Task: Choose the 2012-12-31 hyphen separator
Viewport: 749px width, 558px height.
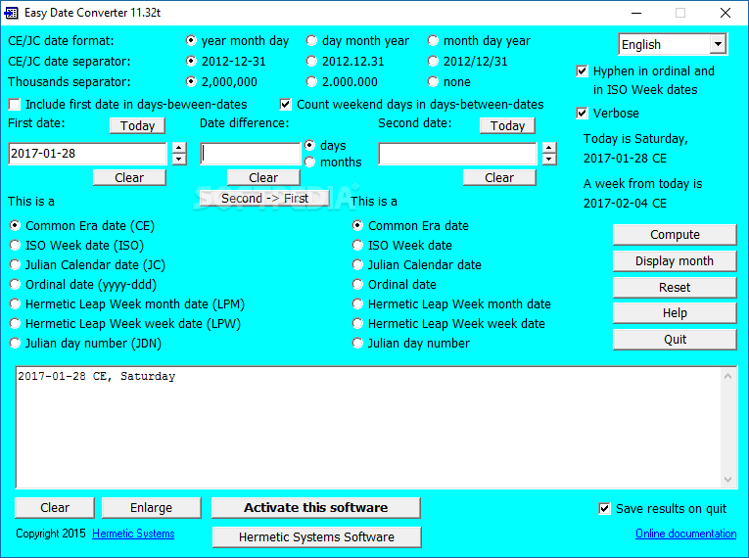Action: [x=191, y=62]
